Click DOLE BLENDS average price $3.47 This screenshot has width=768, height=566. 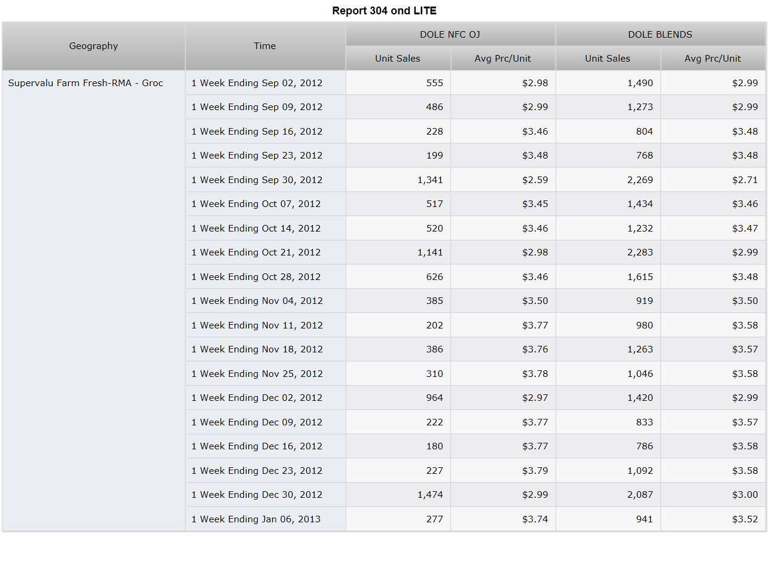pyautogui.click(x=745, y=228)
